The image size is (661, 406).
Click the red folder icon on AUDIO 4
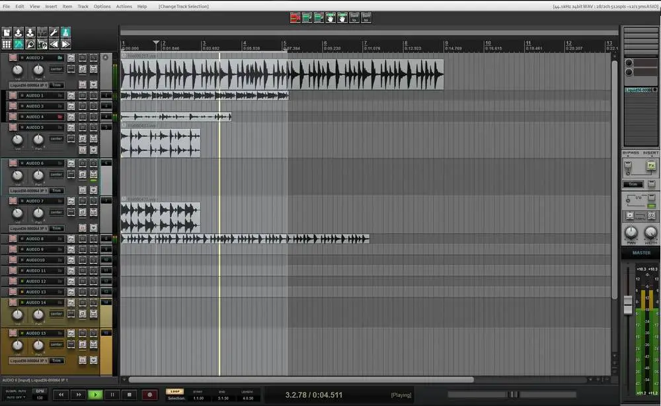[60, 117]
